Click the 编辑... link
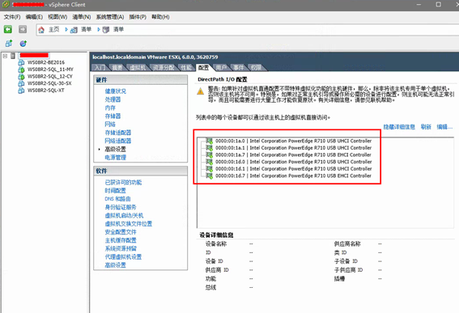459x313 pixels. click(444, 127)
